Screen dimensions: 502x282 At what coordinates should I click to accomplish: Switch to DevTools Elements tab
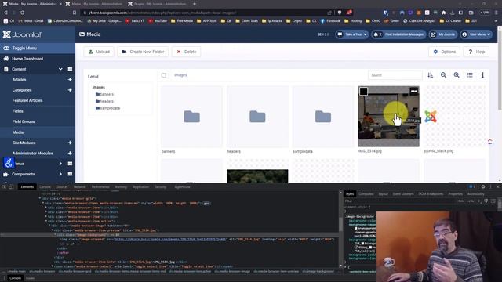pyautogui.click(x=27, y=187)
